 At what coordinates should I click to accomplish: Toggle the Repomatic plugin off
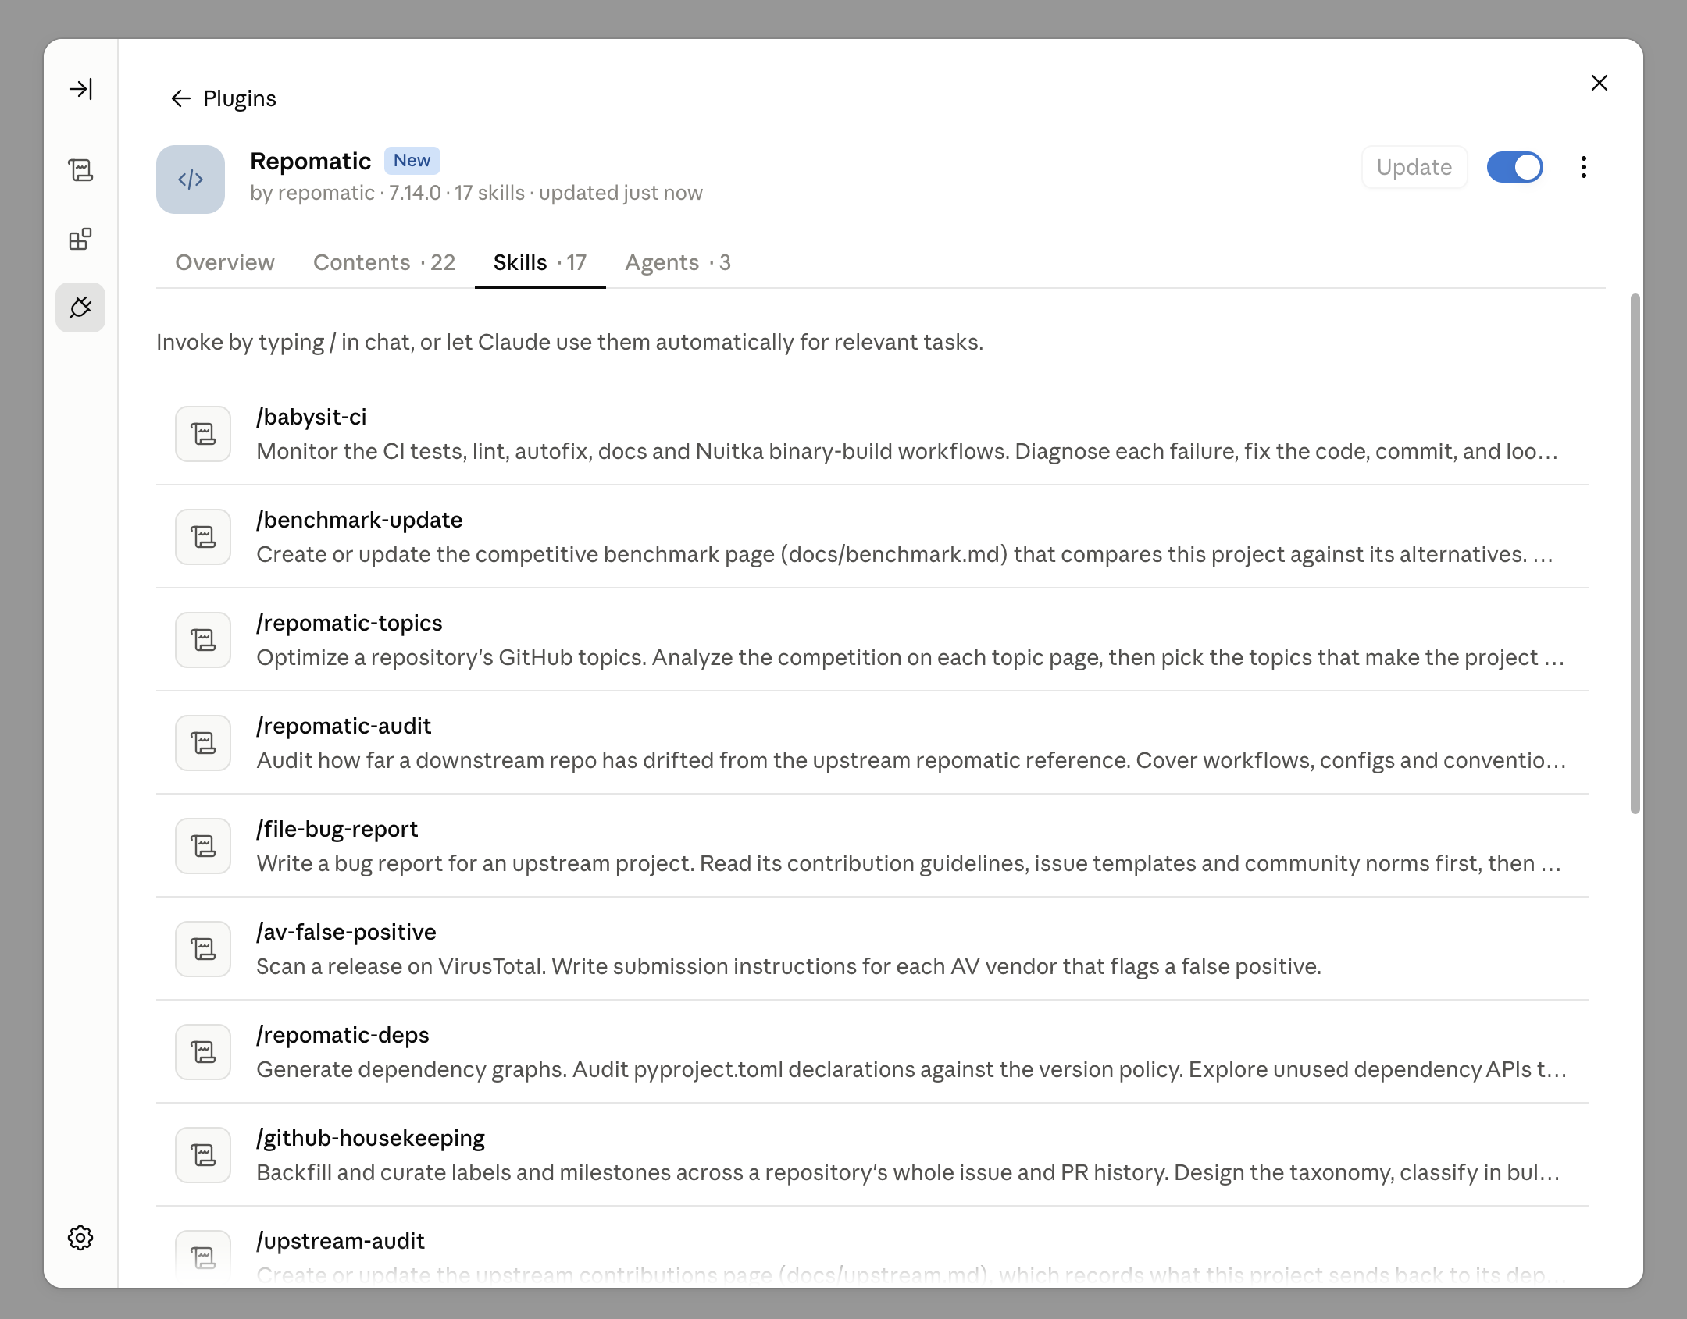[1515, 167]
